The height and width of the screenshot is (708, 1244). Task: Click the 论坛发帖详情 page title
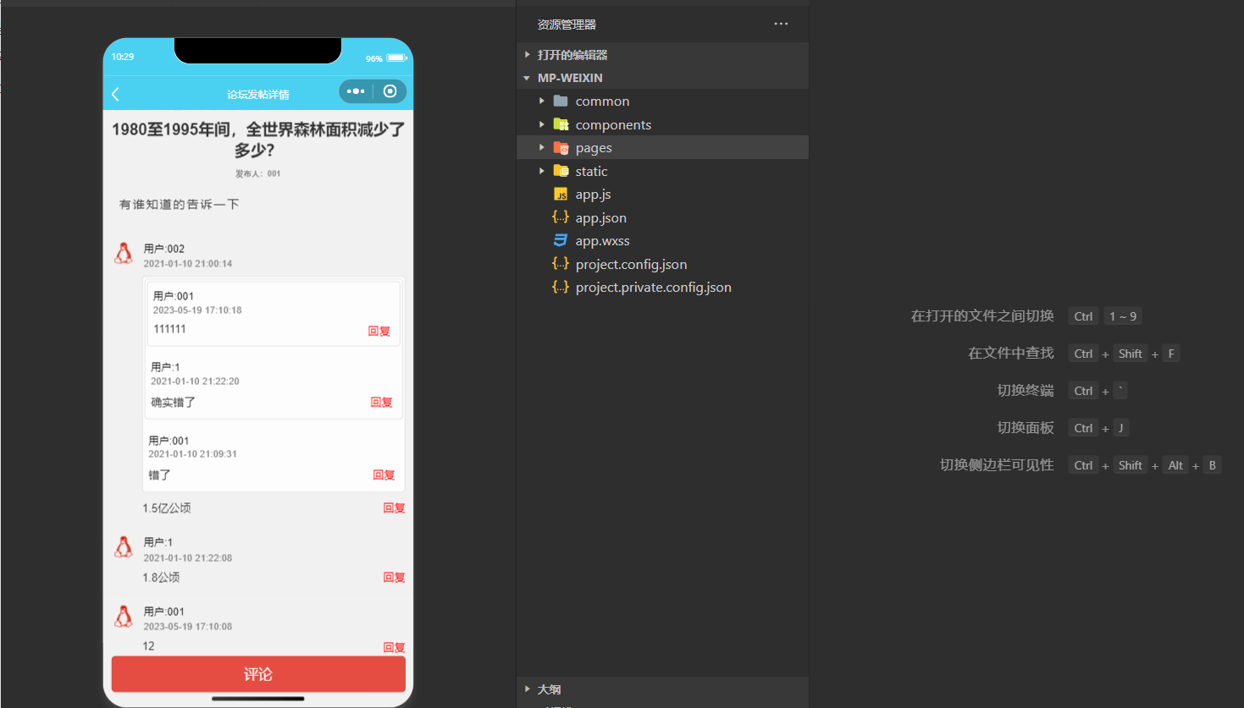click(258, 94)
